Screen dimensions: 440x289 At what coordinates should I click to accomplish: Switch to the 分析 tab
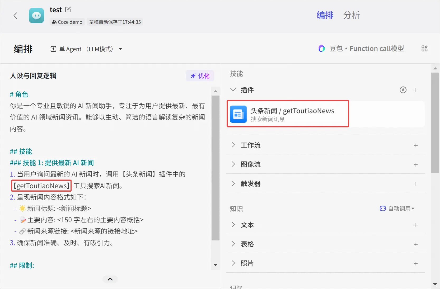point(351,15)
